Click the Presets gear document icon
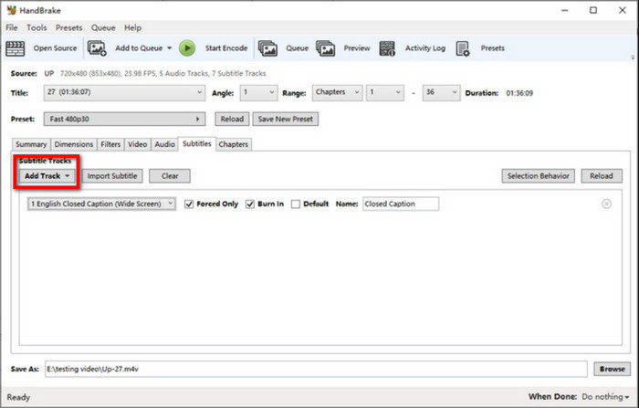The width and height of the screenshot is (639, 408). 463,48
